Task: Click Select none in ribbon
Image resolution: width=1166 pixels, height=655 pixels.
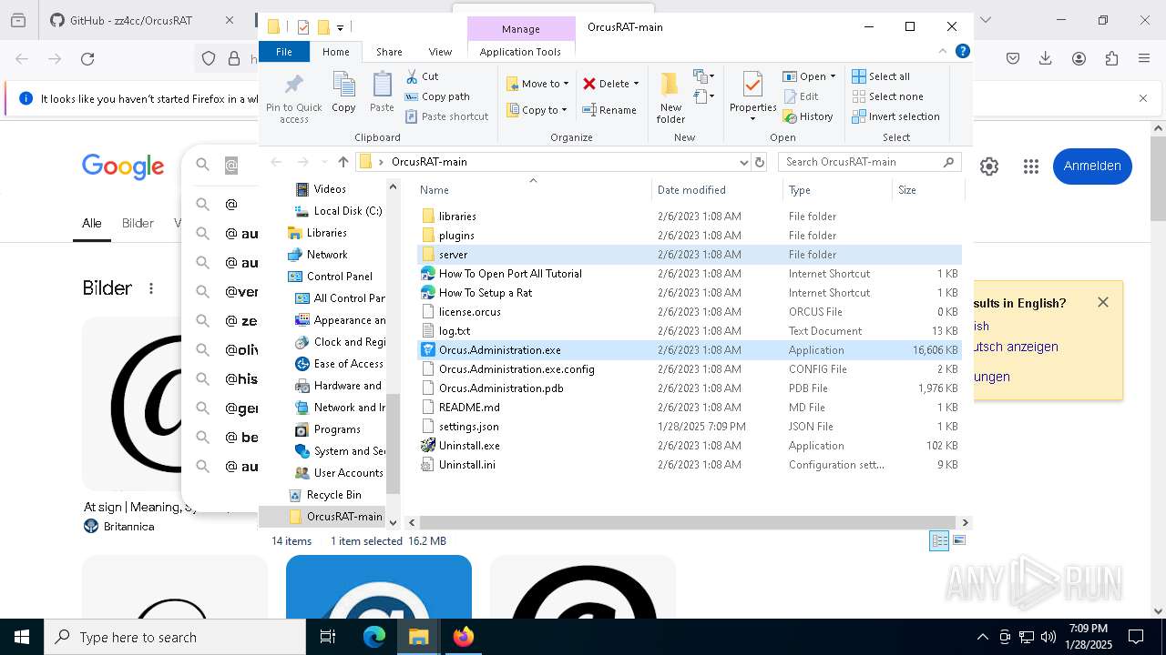Action: tap(888, 96)
